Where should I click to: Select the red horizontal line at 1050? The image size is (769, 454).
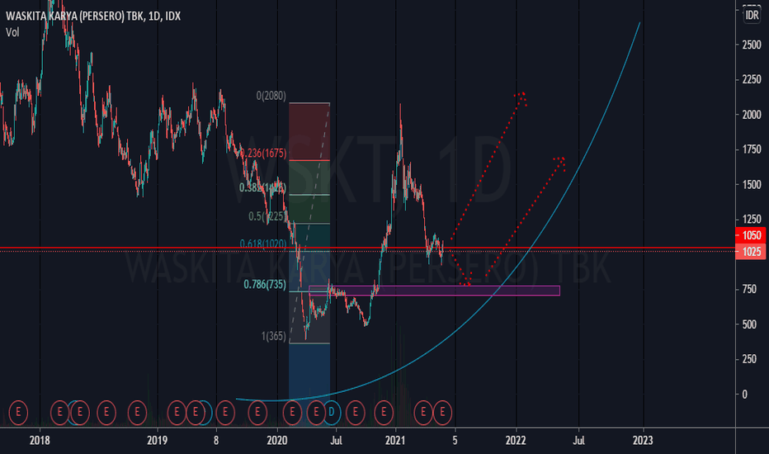[368, 248]
